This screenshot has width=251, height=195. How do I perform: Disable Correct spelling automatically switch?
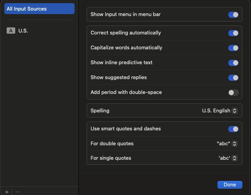(x=233, y=33)
